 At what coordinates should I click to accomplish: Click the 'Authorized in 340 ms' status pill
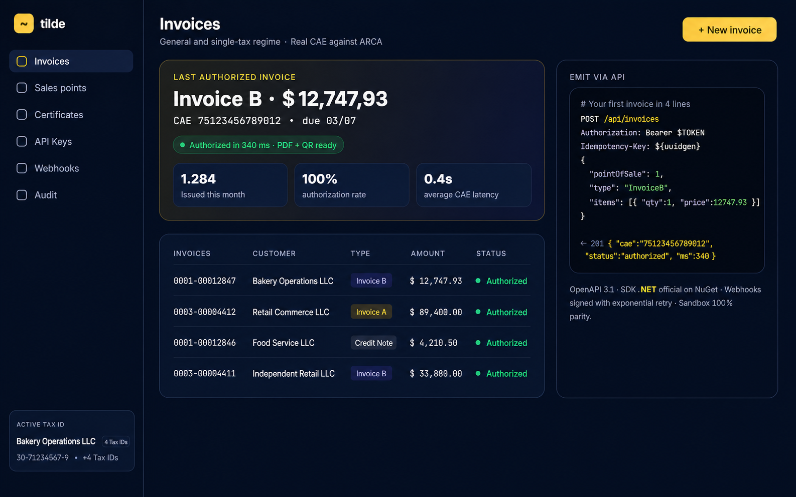(258, 145)
